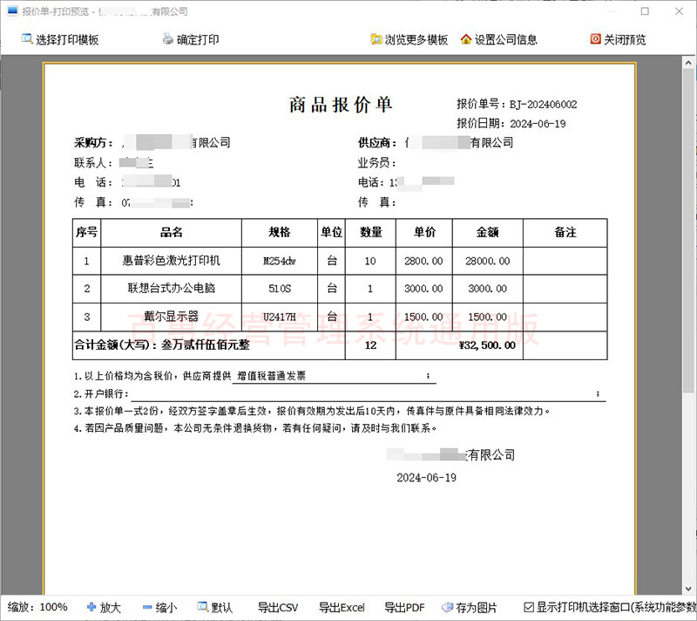Viewport: 697px width, 621px height.
Task: Close preview using 关闭预览 label
Action: tap(625, 39)
